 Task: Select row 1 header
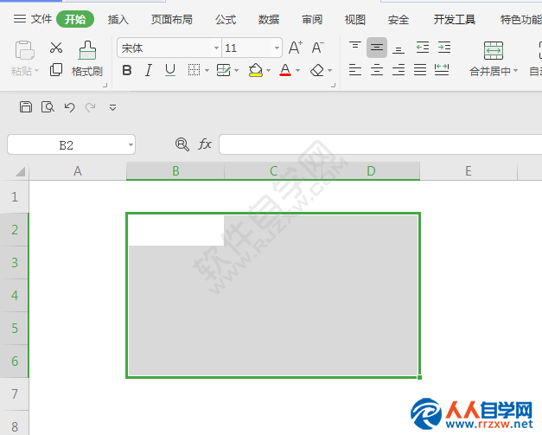(x=15, y=197)
